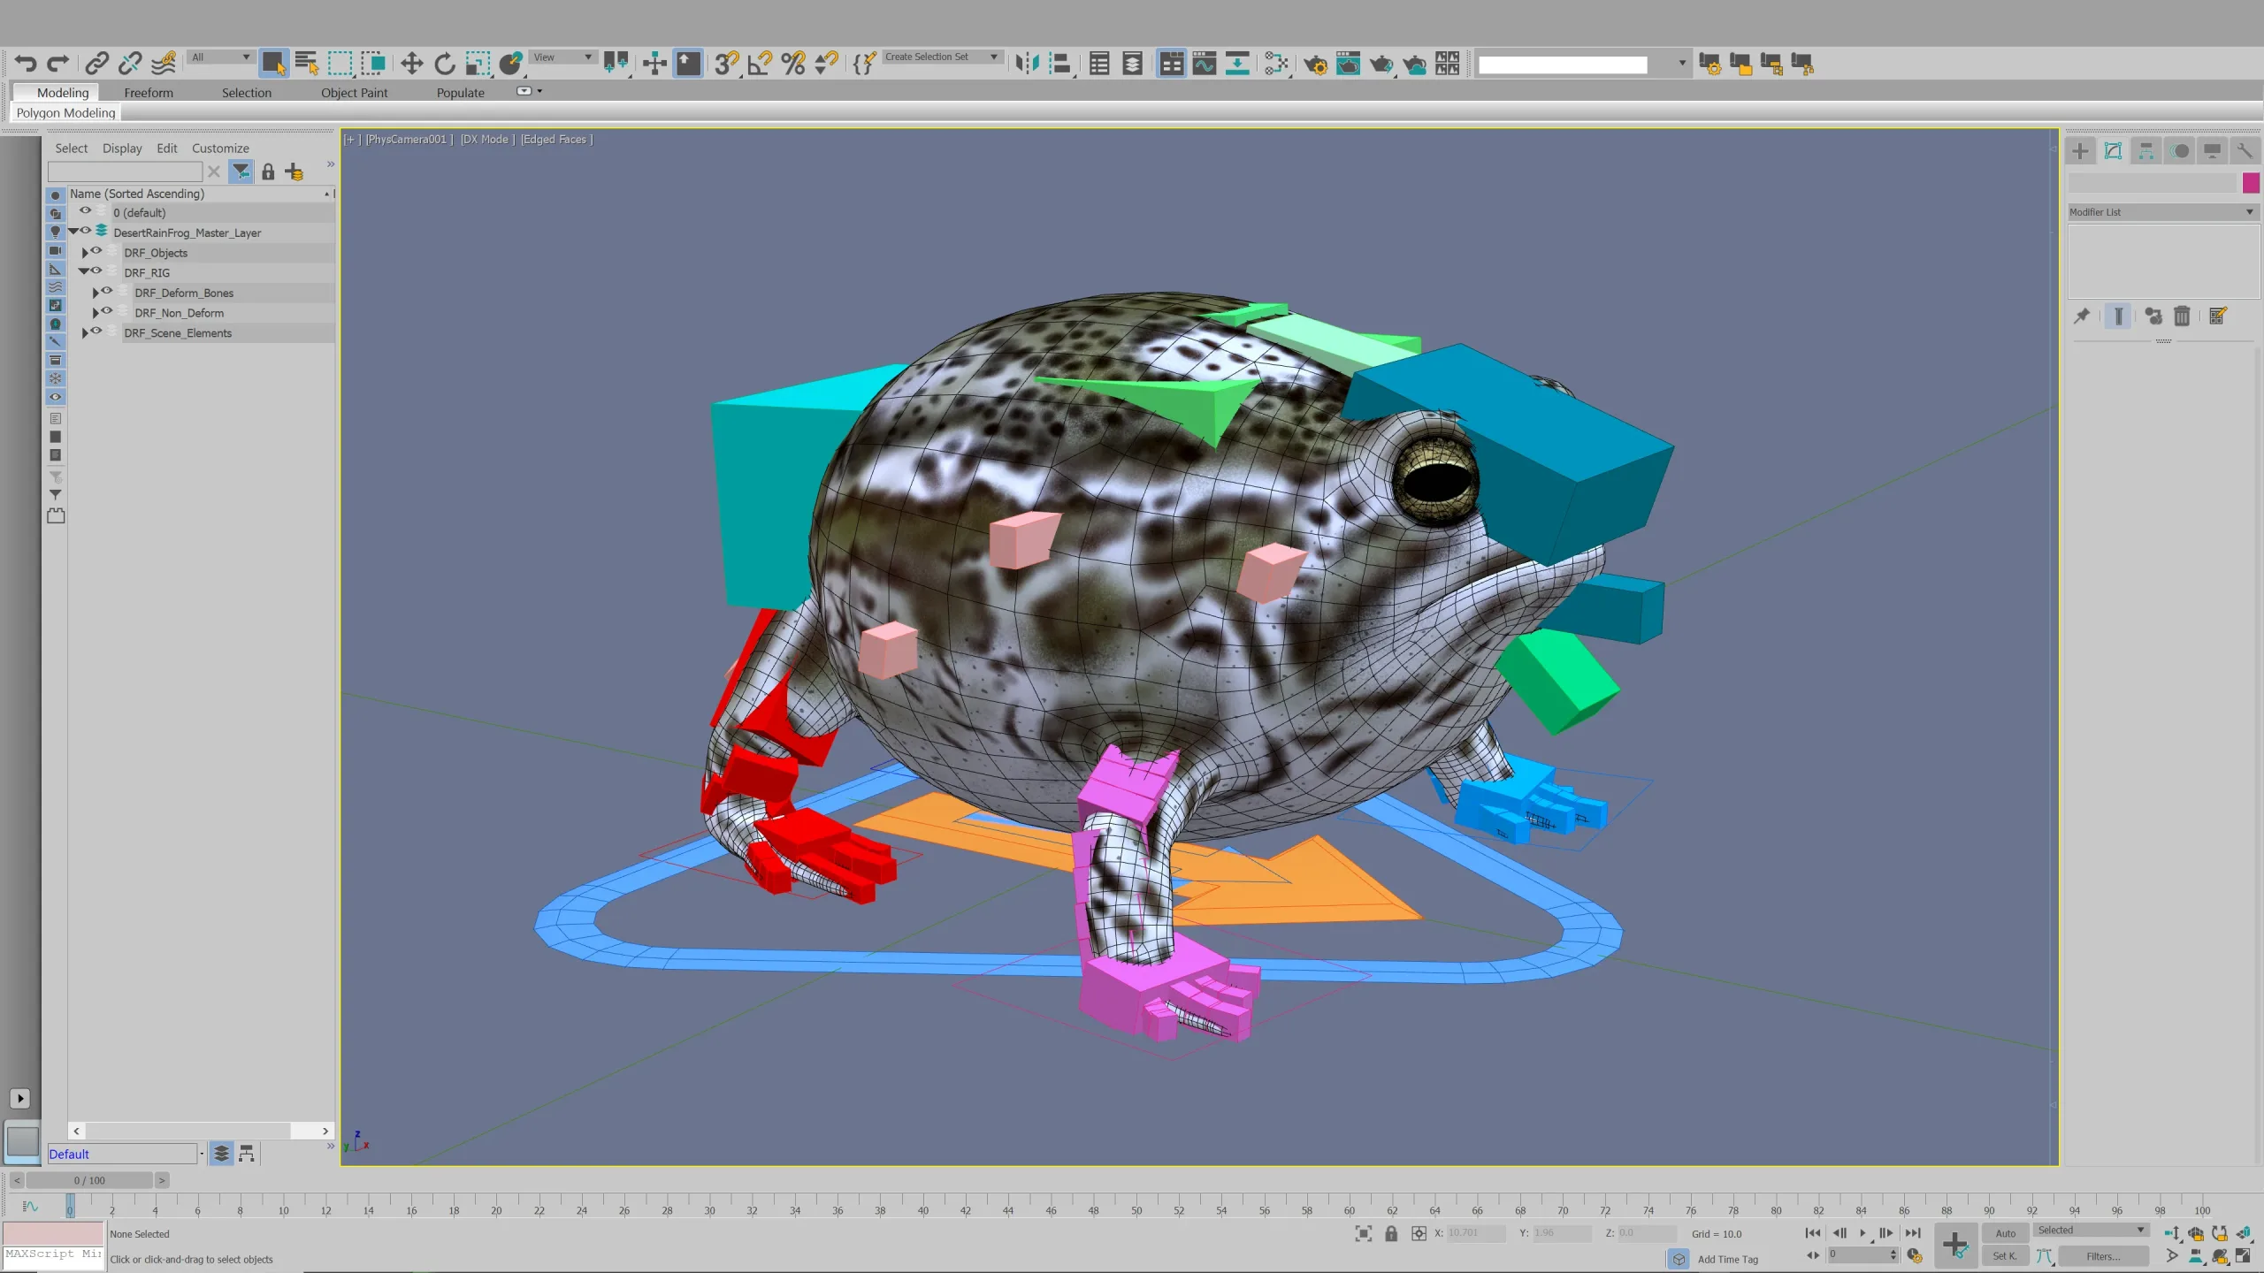The image size is (2264, 1273).
Task: Activate Select and Move tool
Action: pyautogui.click(x=411, y=63)
